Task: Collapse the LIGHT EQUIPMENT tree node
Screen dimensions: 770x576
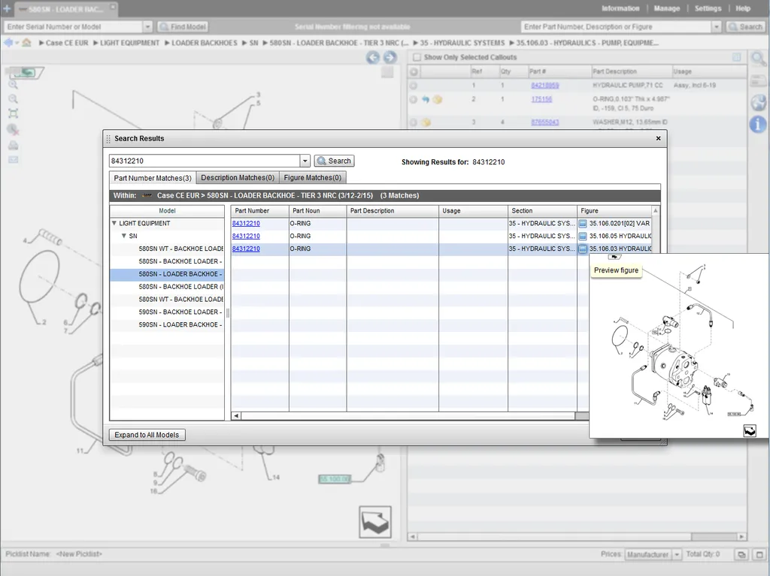Action: (x=114, y=223)
